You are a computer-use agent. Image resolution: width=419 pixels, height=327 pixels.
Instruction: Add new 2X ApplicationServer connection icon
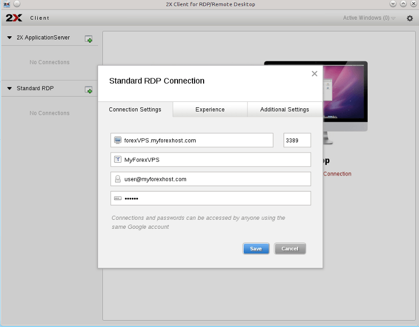point(88,39)
